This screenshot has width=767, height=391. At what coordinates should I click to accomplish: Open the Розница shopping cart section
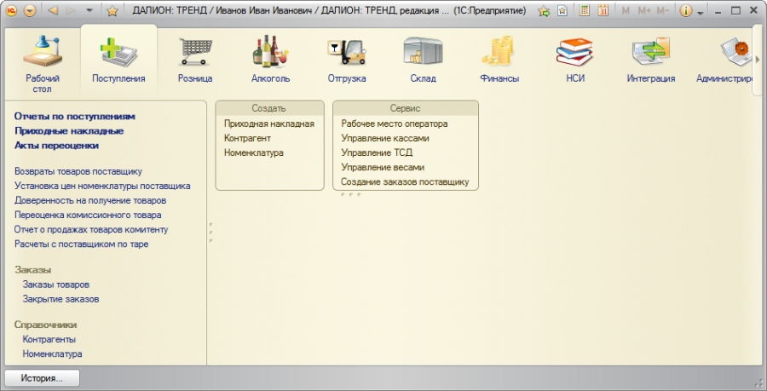(195, 60)
